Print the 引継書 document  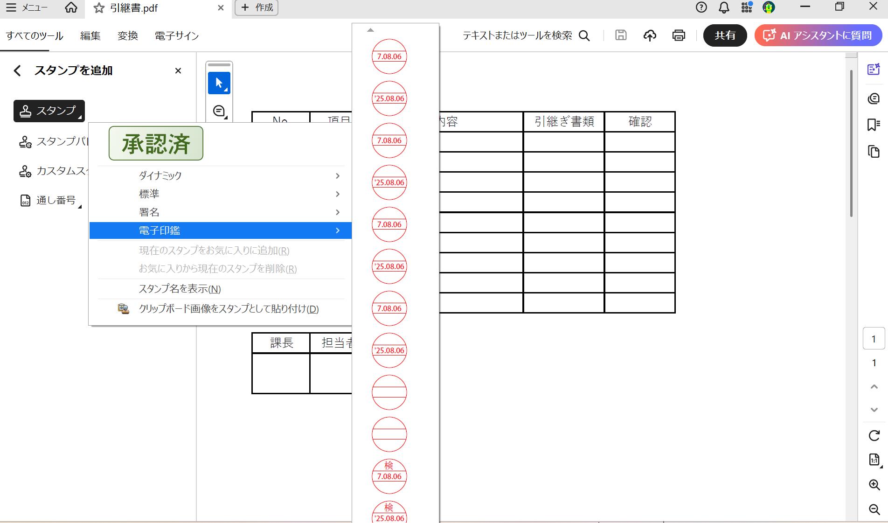click(679, 35)
